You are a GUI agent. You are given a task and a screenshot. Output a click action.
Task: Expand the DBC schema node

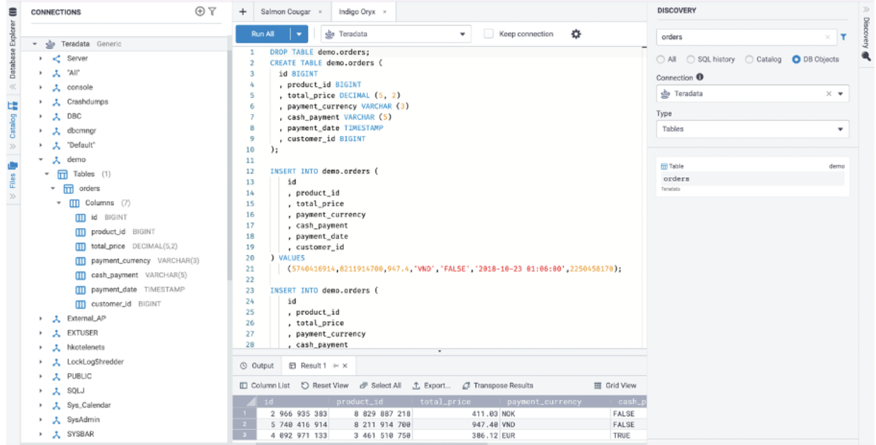pos(40,116)
